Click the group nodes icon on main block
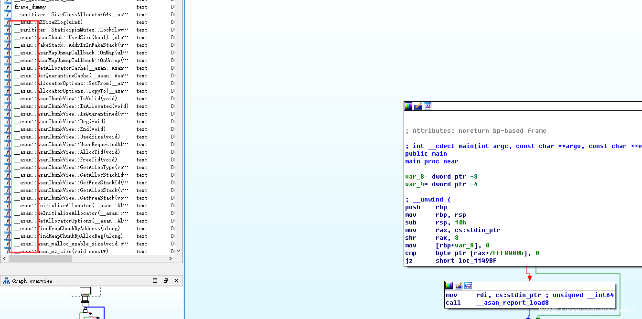This screenshot has height=319, width=642. (428, 106)
